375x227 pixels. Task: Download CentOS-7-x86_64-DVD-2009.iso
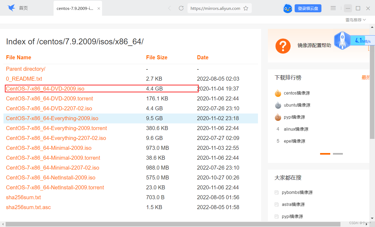[x=45, y=89]
